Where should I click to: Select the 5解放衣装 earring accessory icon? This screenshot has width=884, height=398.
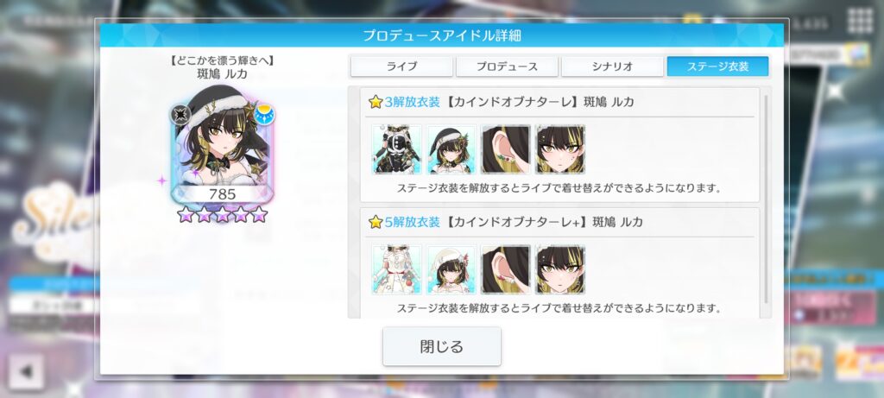tap(506, 269)
